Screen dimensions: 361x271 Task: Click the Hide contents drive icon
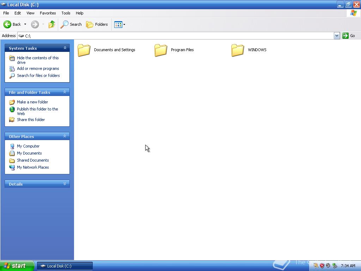point(12,58)
